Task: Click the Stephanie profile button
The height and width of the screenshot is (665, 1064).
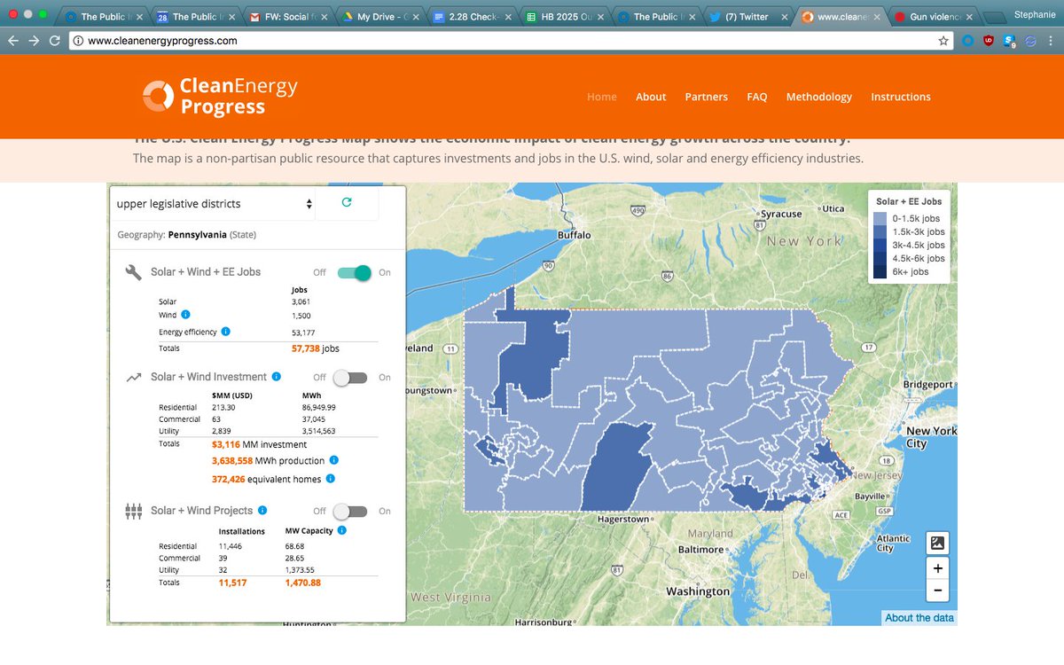Action: point(1034,15)
